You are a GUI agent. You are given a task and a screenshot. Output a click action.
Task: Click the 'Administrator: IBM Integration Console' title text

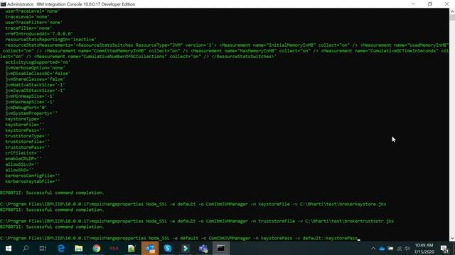pos(71,4)
